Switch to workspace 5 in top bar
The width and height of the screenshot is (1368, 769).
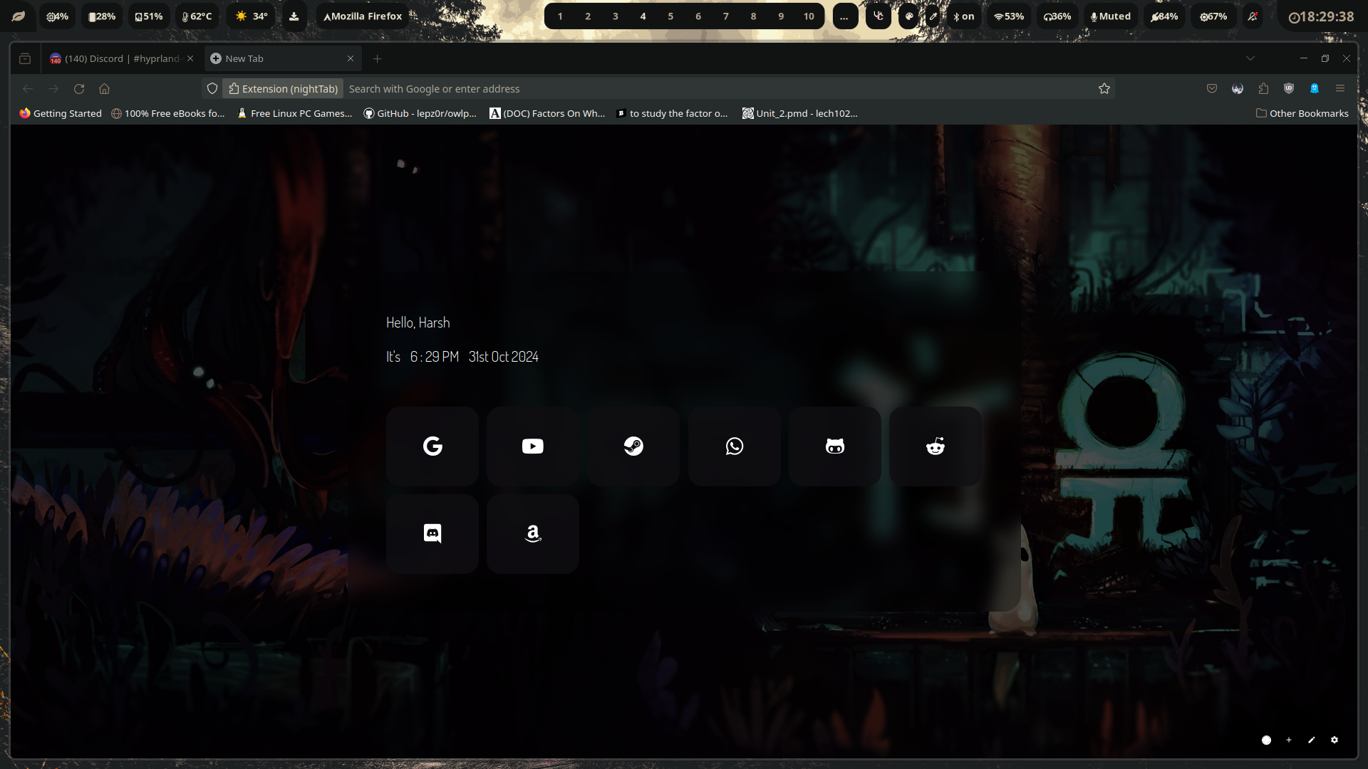tap(670, 16)
